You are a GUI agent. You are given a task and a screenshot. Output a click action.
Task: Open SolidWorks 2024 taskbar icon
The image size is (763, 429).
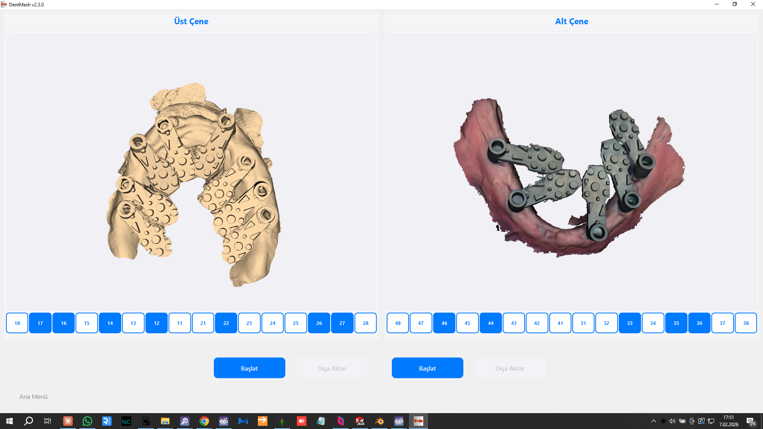pos(360,421)
